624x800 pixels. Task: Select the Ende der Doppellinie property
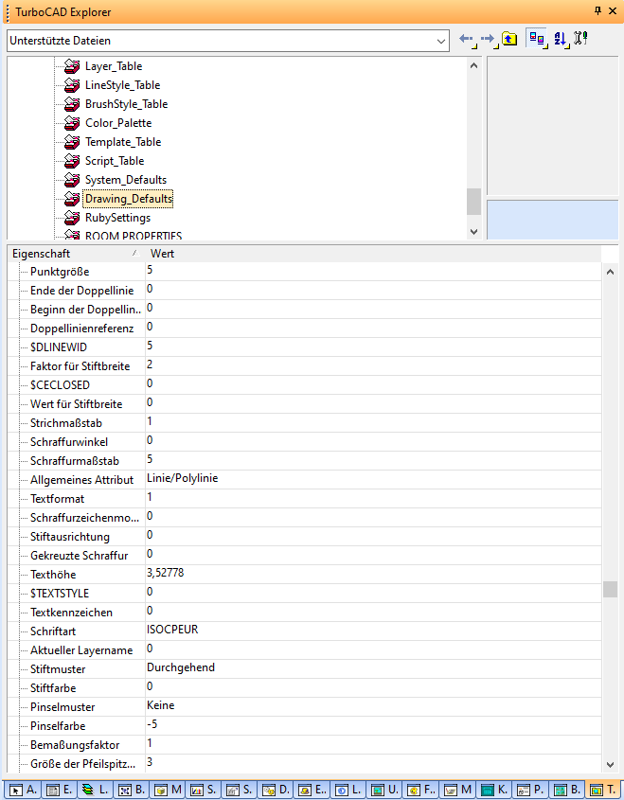point(305,291)
